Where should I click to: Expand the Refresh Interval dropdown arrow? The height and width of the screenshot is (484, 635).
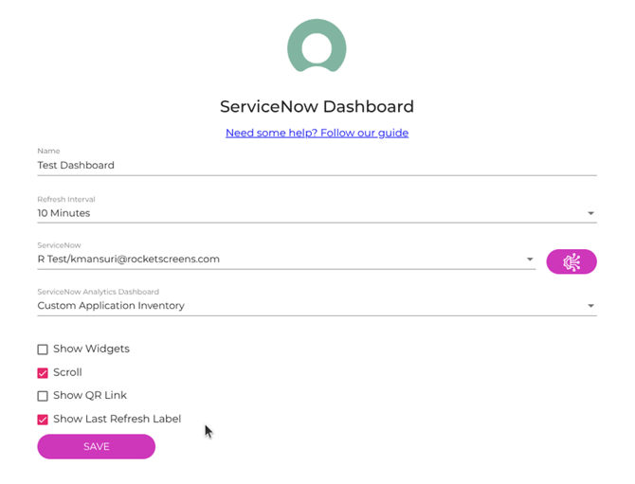click(x=590, y=214)
